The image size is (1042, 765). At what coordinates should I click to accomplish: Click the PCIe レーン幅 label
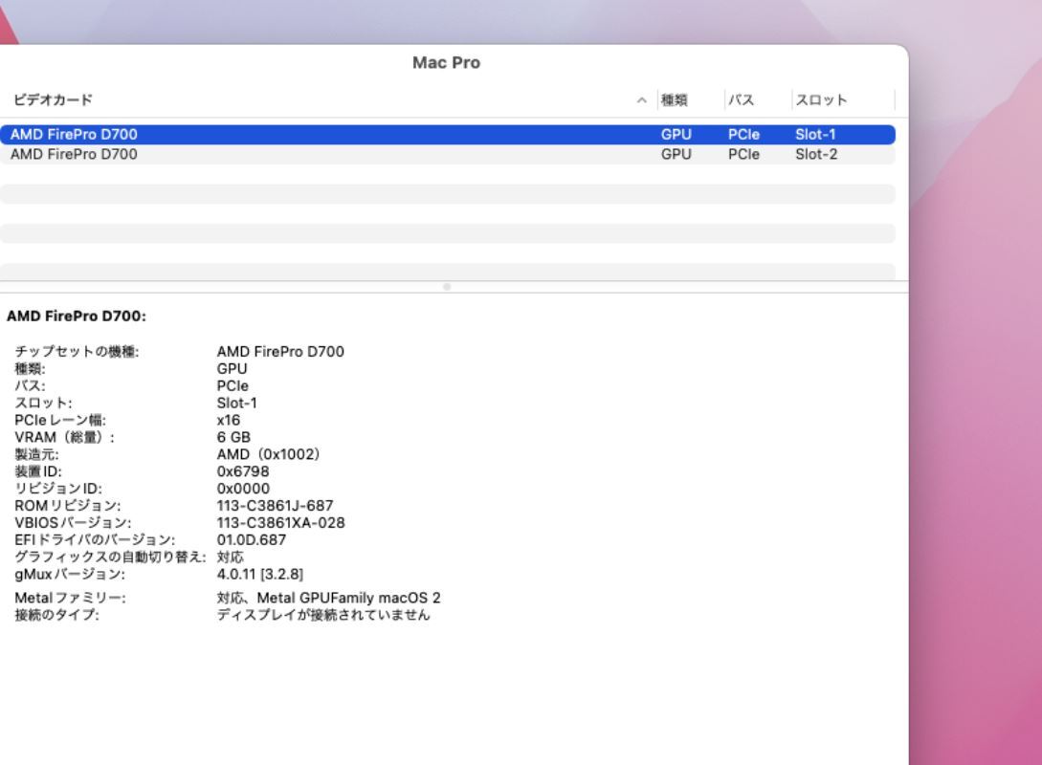coord(60,421)
